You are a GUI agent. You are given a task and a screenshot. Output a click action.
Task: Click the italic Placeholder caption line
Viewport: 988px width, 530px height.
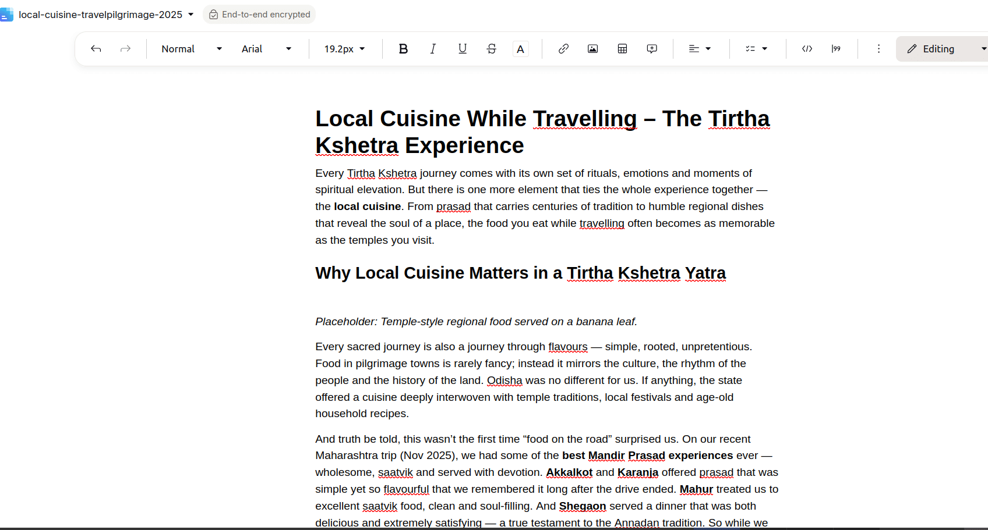point(476,322)
